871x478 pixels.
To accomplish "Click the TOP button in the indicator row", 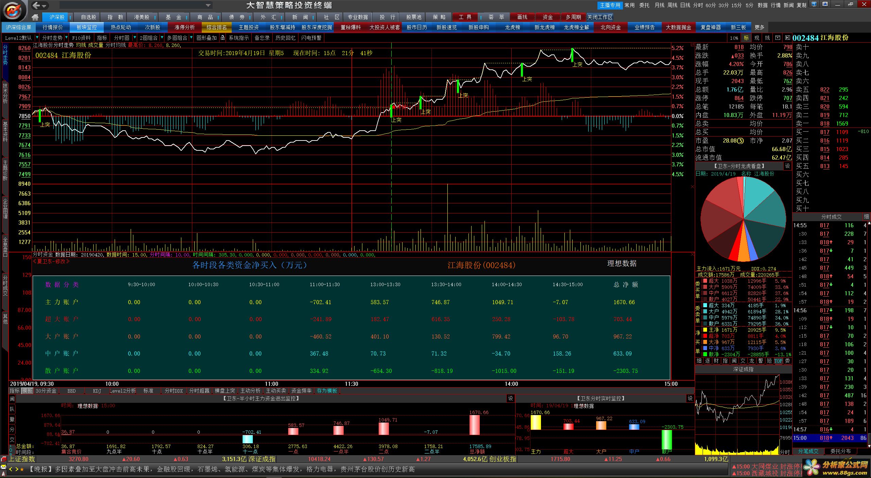I will coord(778,361).
